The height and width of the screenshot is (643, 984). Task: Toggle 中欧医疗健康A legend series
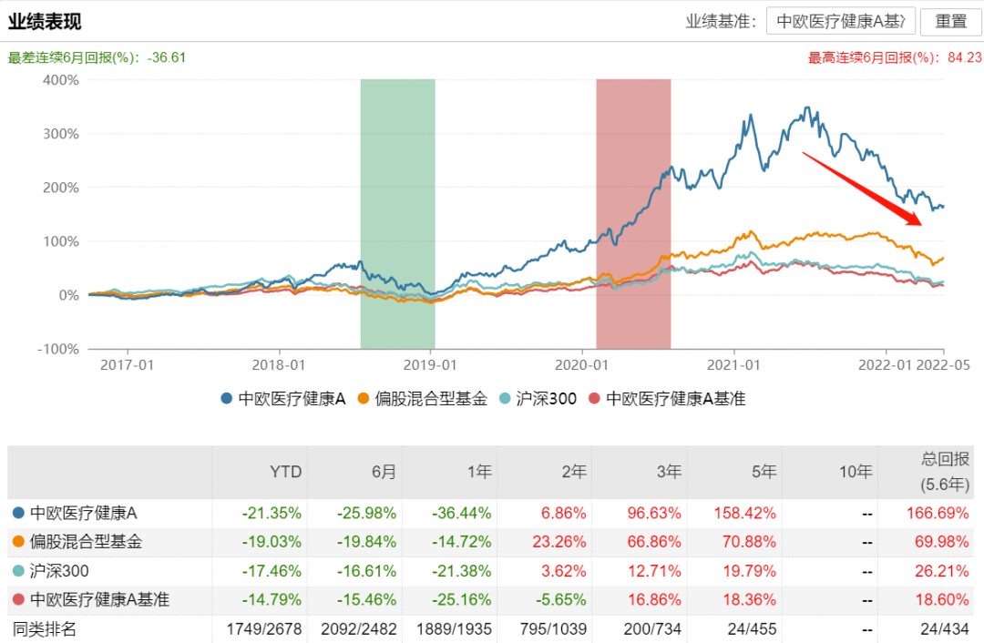point(282,398)
